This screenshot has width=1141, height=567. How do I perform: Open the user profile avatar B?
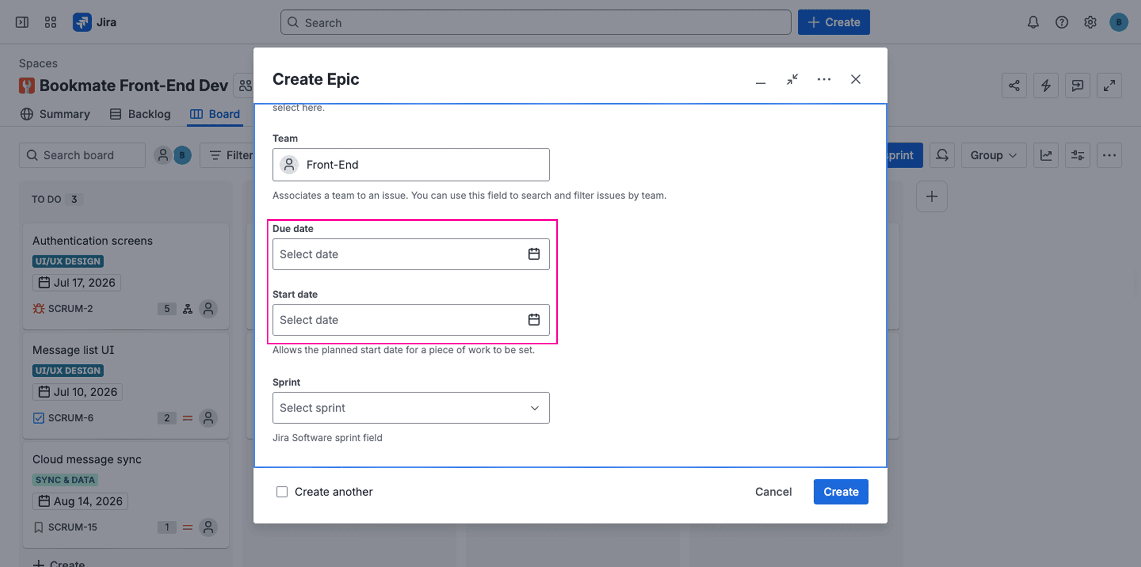click(1119, 22)
